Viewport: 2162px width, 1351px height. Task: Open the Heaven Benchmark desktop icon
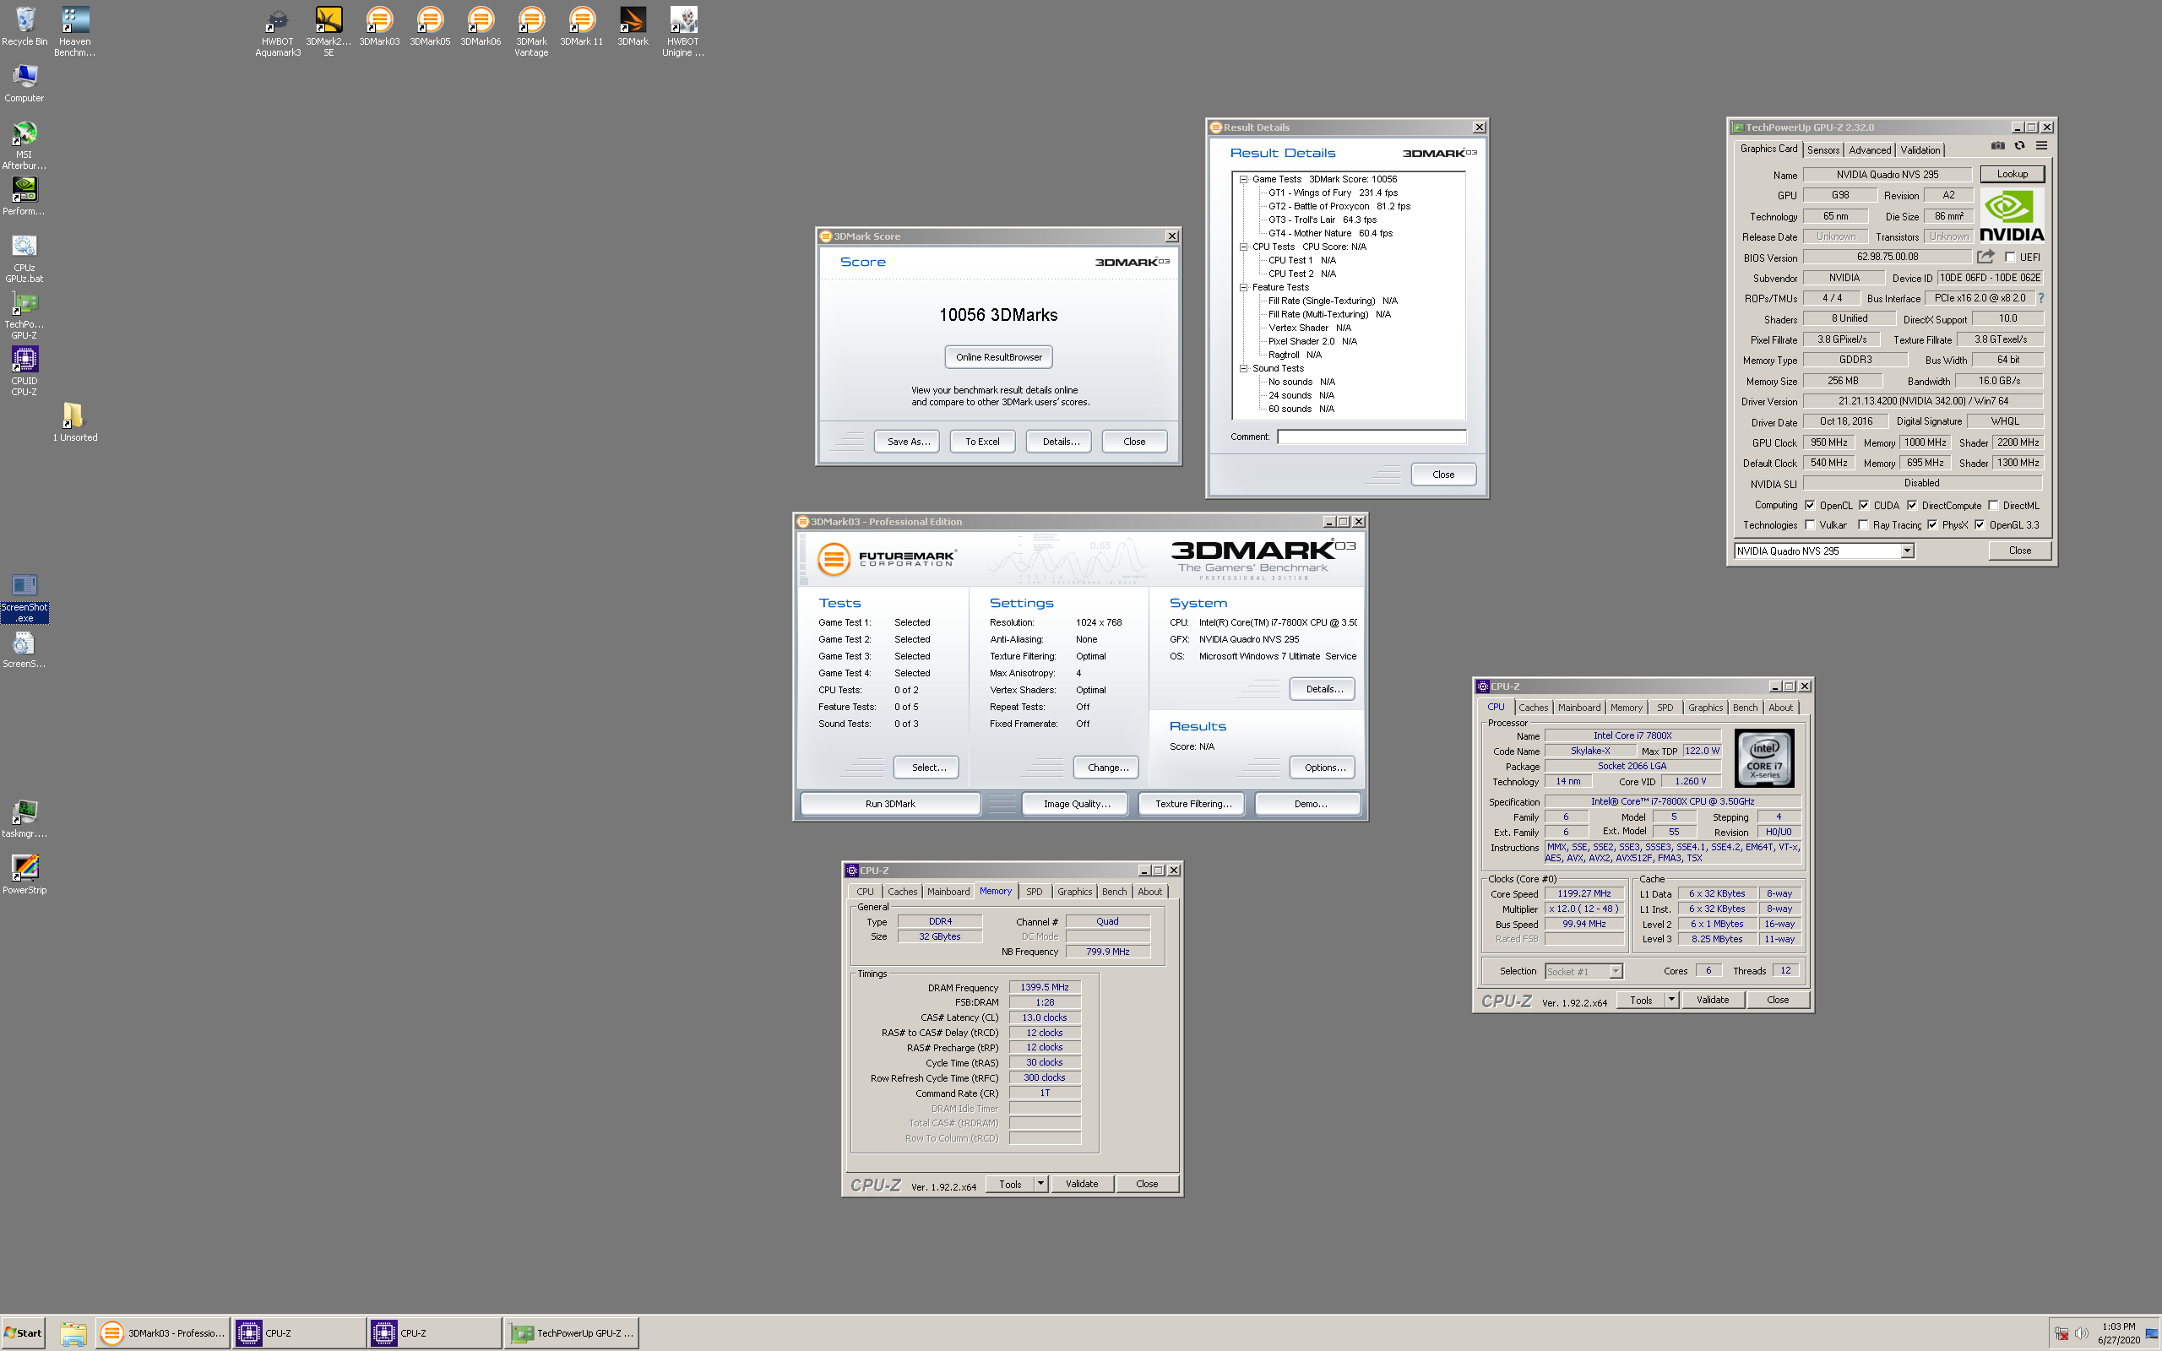point(75,32)
